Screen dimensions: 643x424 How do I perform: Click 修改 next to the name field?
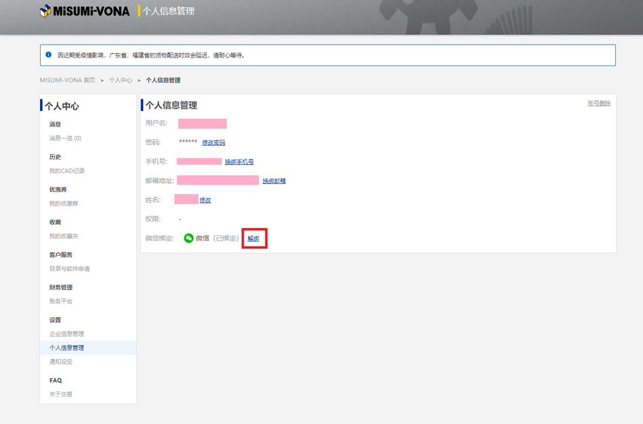click(205, 200)
